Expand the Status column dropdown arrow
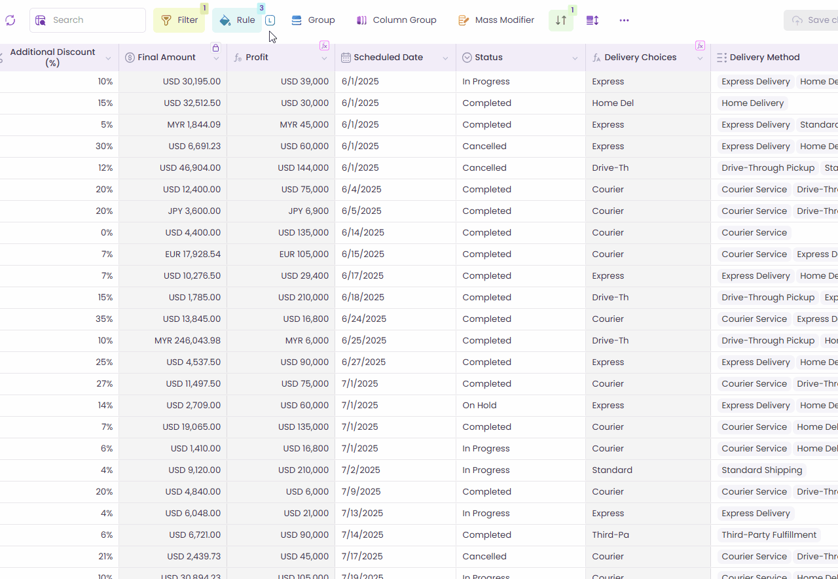This screenshot has height=579, width=838. point(575,58)
